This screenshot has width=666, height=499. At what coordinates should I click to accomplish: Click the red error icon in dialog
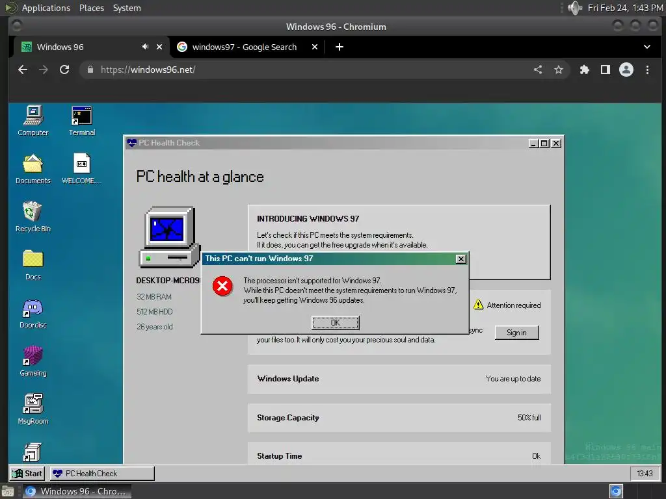(x=222, y=286)
